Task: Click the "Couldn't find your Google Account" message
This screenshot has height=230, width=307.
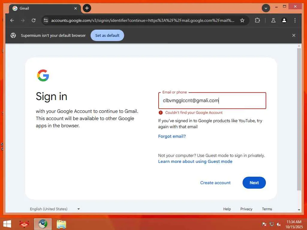Action: 194,113
